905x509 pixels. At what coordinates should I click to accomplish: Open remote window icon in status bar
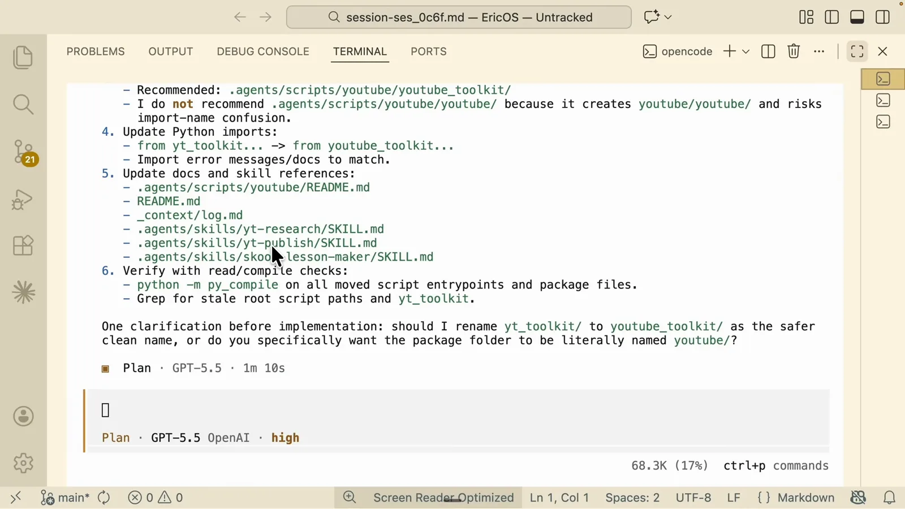(x=16, y=497)
